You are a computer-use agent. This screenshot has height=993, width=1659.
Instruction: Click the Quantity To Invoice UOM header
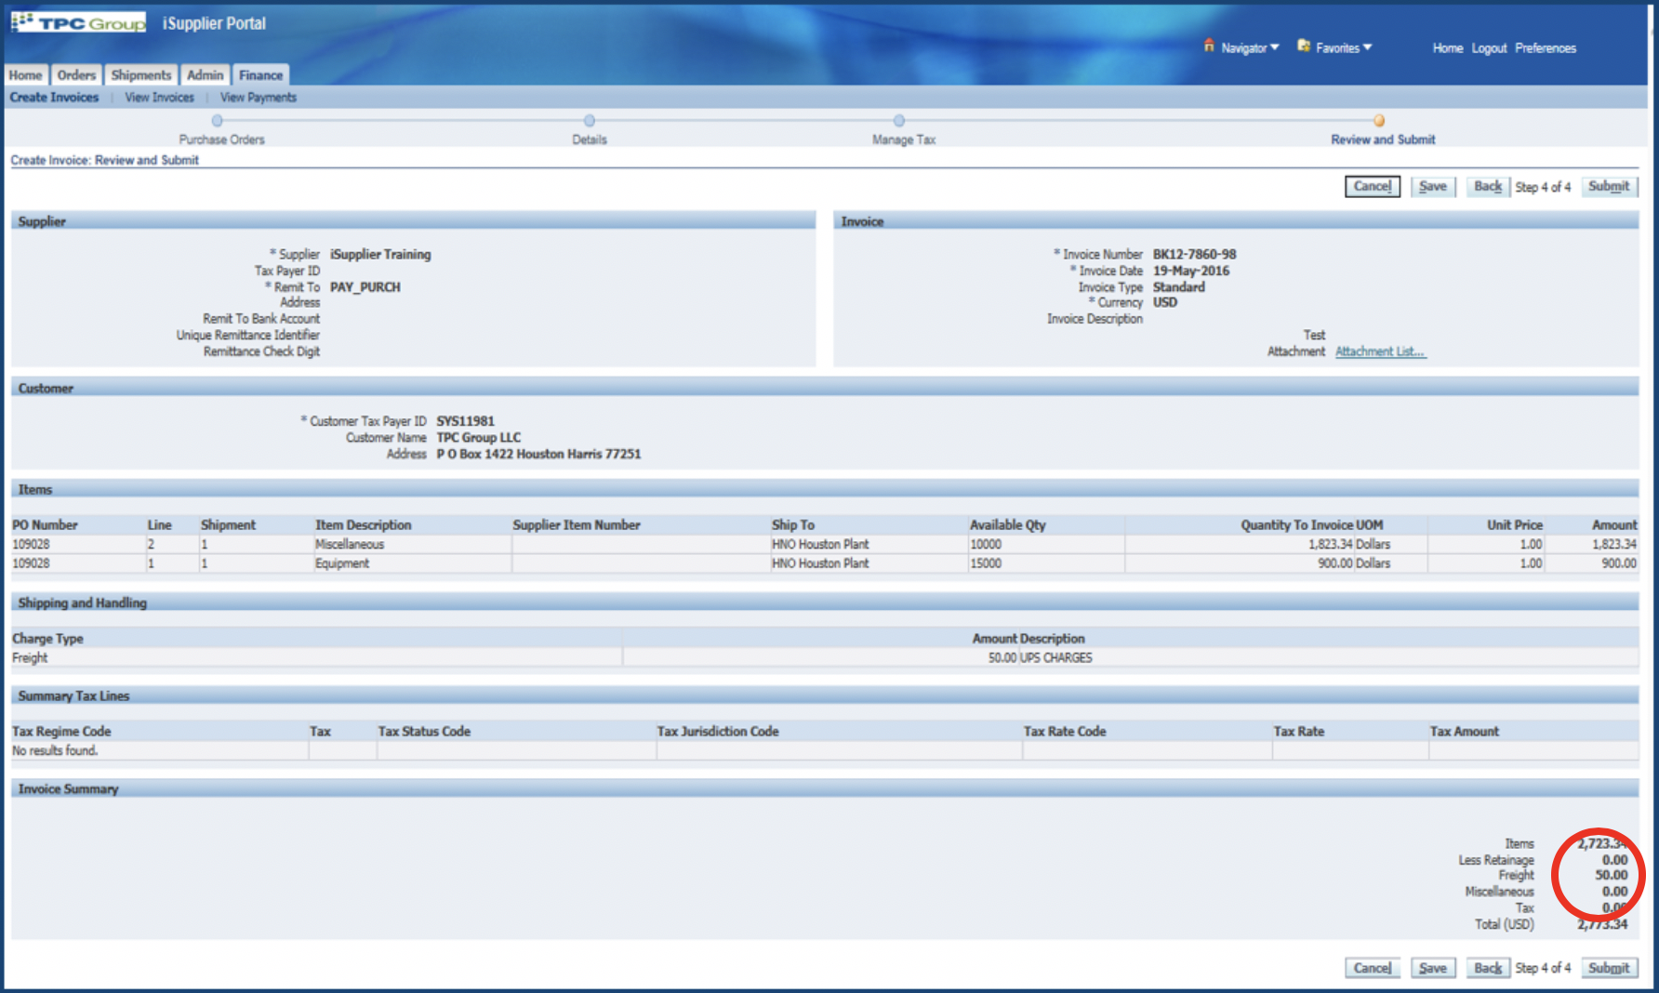click(x=1311, y=525)
